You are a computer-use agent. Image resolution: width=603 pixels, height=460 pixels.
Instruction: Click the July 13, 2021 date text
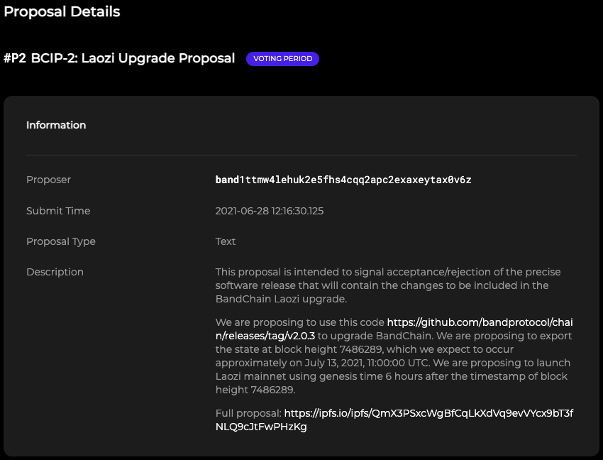click(336, 363)
